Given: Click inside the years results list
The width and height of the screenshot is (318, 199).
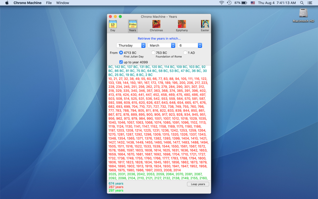Looking at the screenshot, I should [159, 123].
